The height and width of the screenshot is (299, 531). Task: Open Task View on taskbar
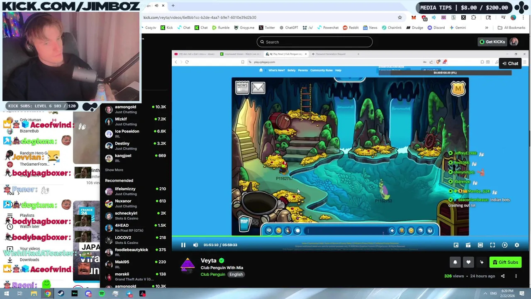click(20, 294)
